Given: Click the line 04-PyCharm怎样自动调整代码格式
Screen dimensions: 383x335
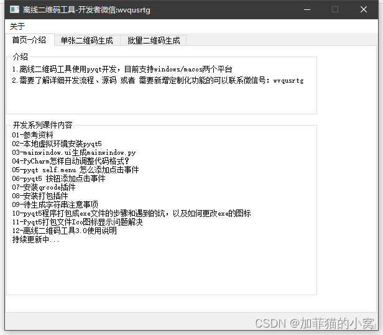Looking at the screenshot, I should 70,161.
